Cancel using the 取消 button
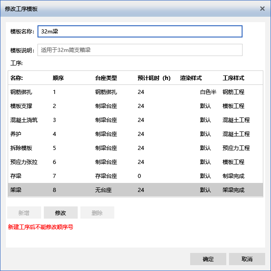 coord(247,259)
